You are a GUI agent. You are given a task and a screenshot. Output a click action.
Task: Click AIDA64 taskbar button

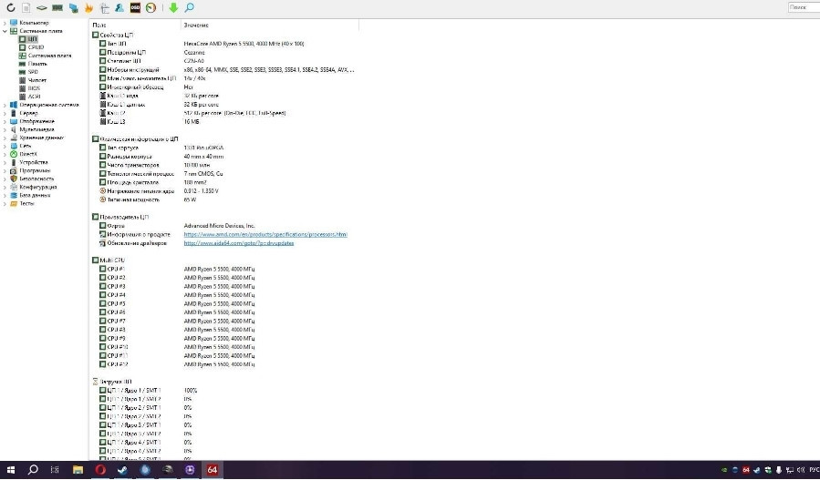[x=212, y=470]
